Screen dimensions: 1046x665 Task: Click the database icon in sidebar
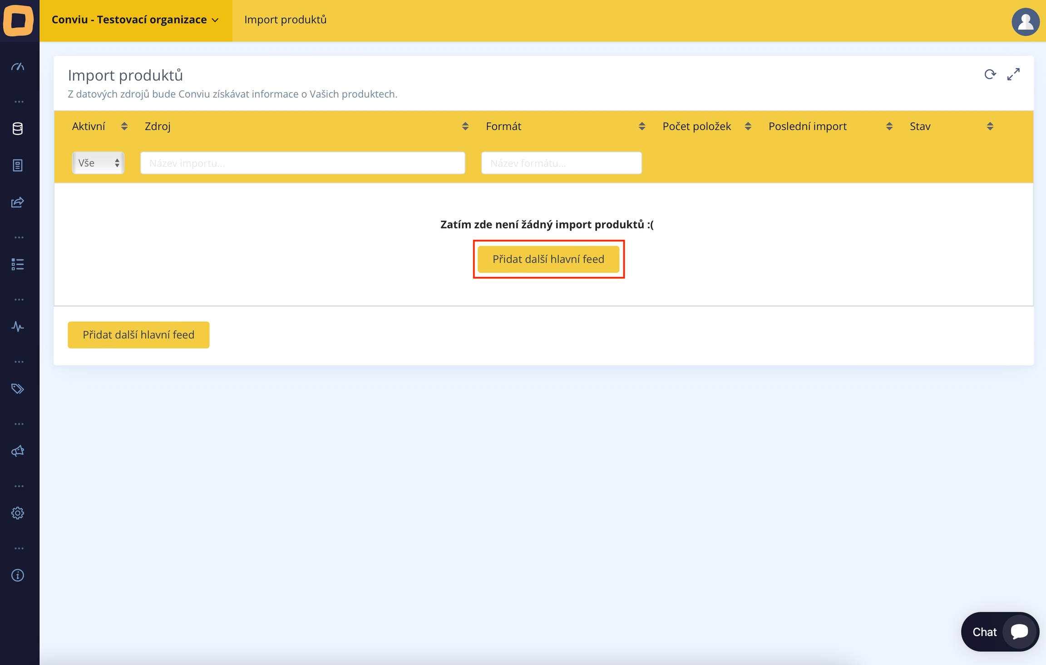pos(18,129)
